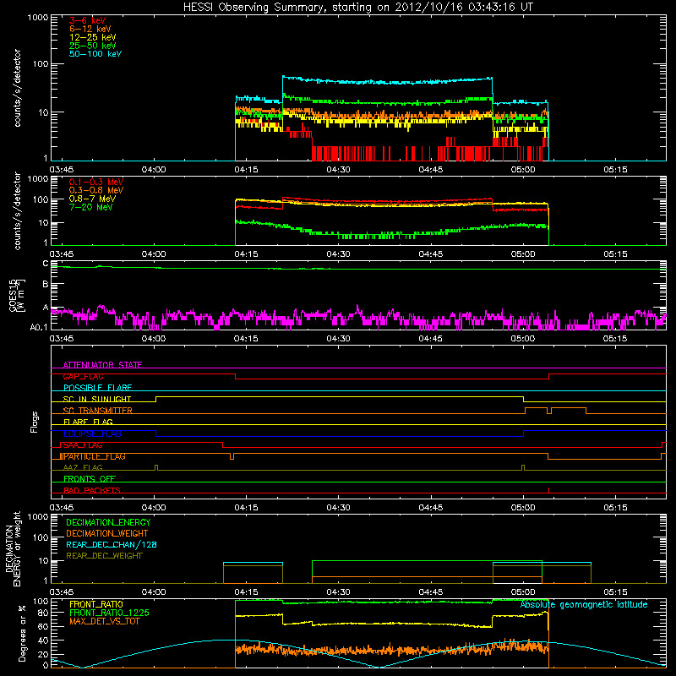Click the 04:15 tick under the GOES panel
The height and width of the screenshot is (676, 676).
pyautogui.click(x=246, y=339)
